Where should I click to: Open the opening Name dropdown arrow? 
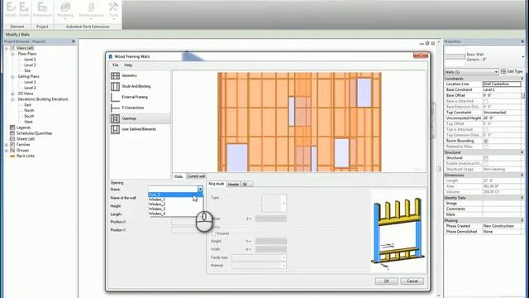point(200,190)
